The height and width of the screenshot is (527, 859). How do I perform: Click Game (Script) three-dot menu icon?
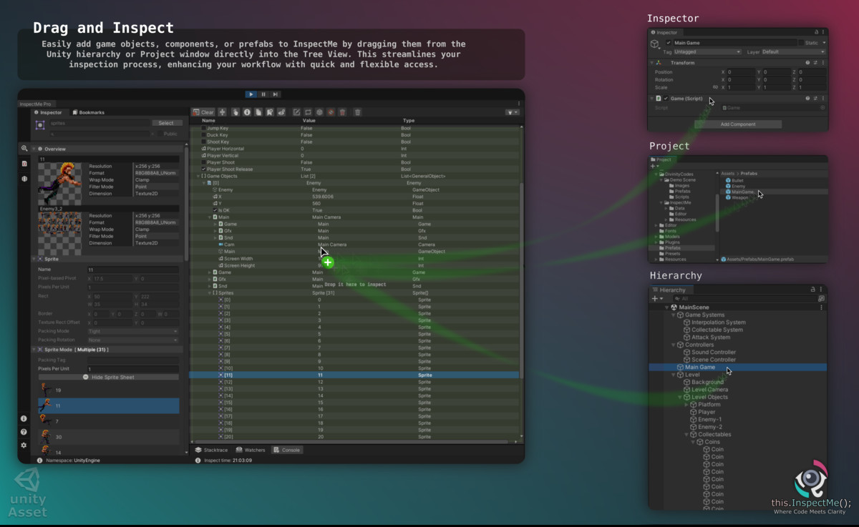point(823,99)
